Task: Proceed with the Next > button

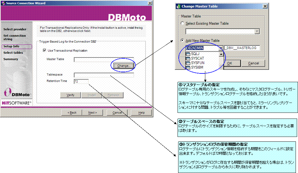Action: click(93, 113)
